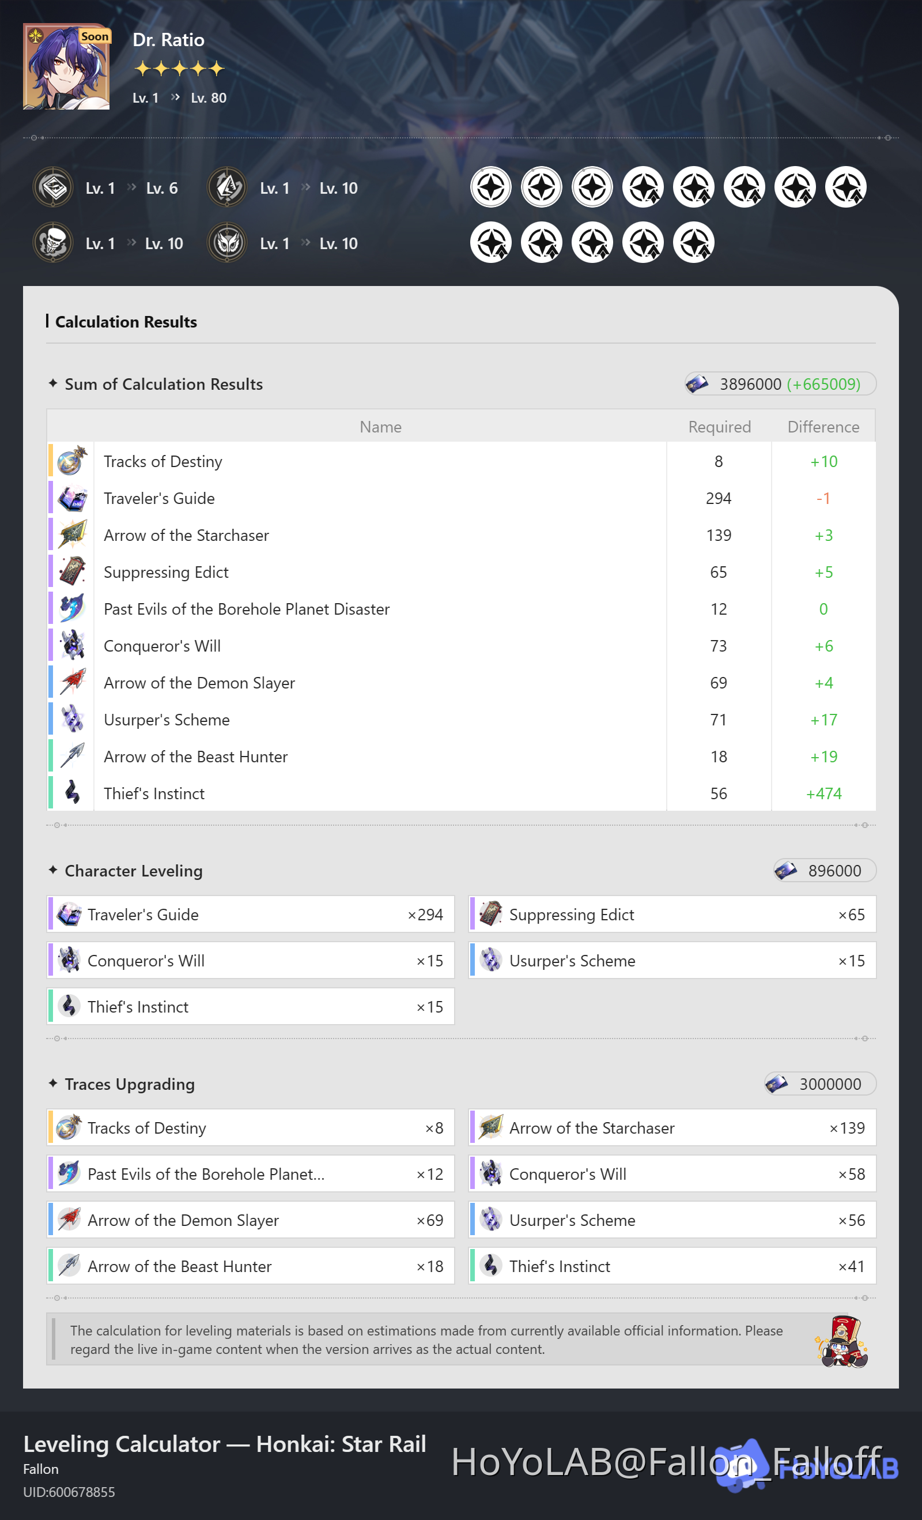This screenshot has width=922, height=1520.
Task: Click the Difference column header
Action: 823,427
